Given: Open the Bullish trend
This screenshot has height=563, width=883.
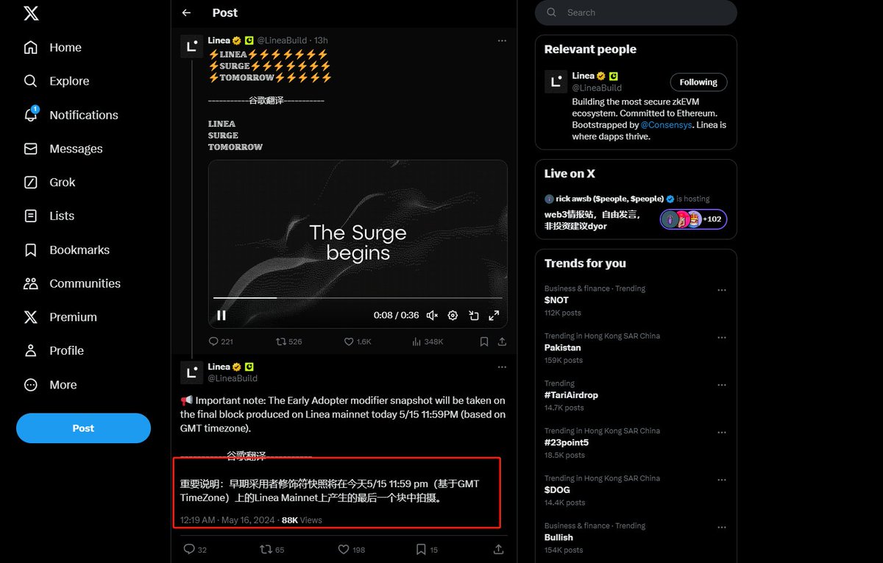Looking at the screenshot, I should [x=558, y=537].
